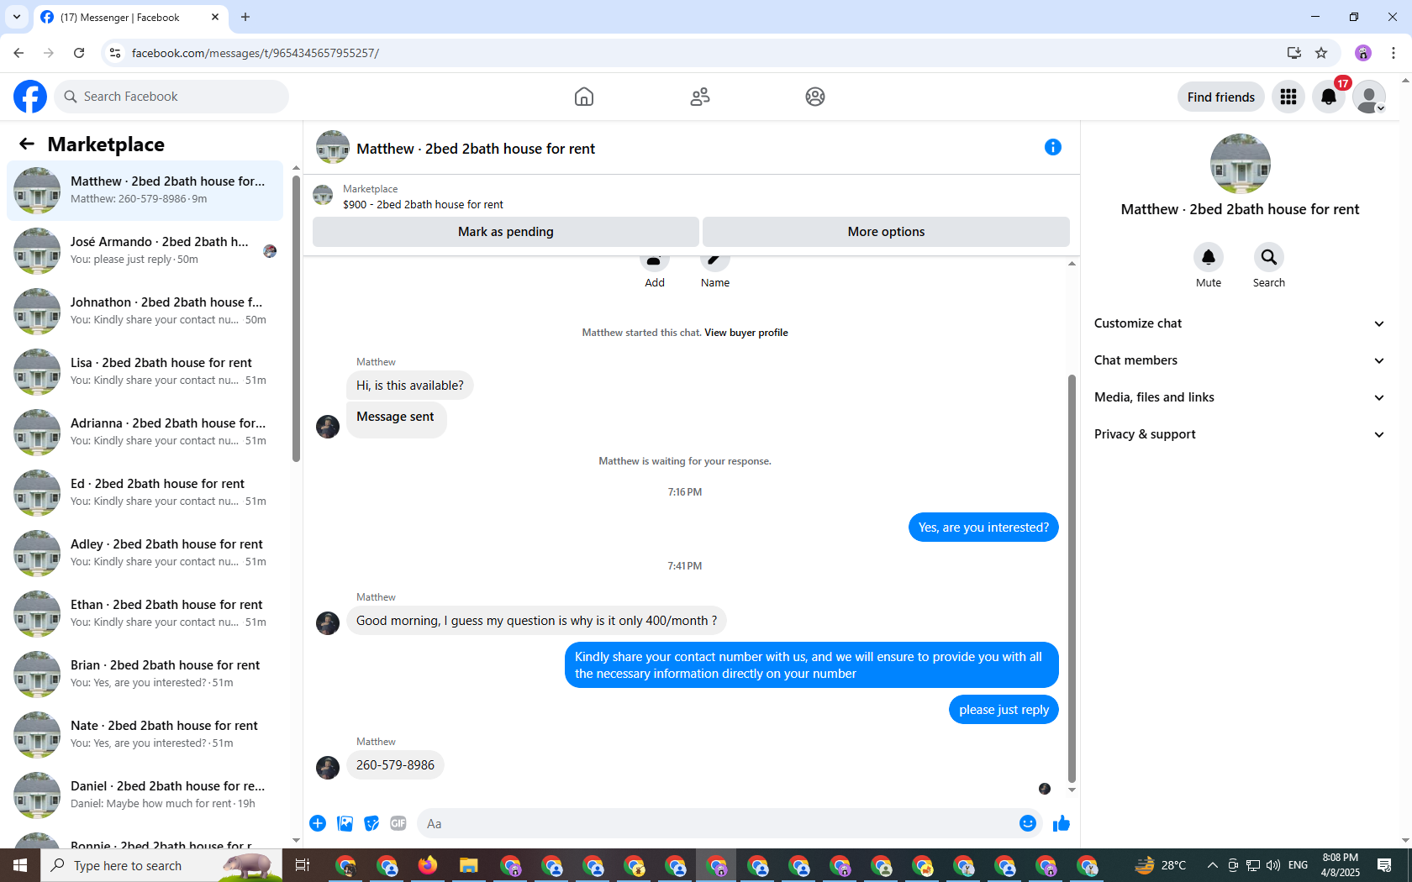
Task: Expand Media, files and links section
Action: [1240, 397]
